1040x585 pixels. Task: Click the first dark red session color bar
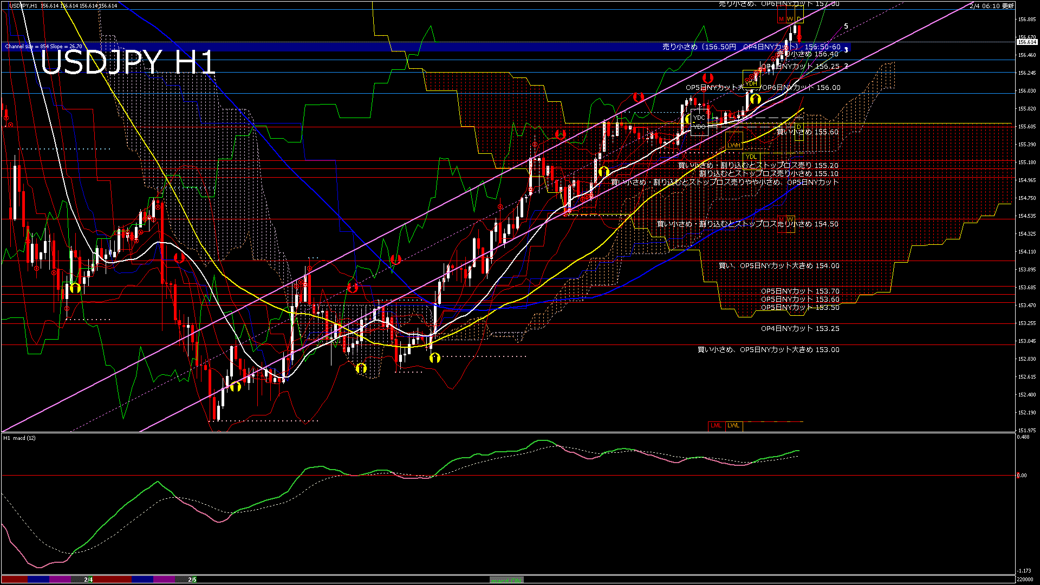click(x=15, y=580)
